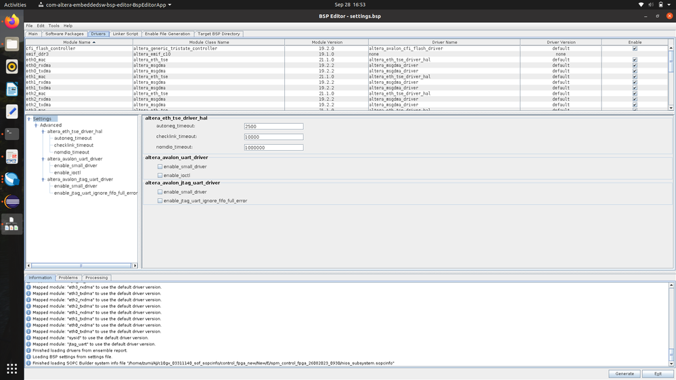Click drivers table scroll-down arrow
The height and width of the screenshot is (380, 676).
click(x=671, y=108)
